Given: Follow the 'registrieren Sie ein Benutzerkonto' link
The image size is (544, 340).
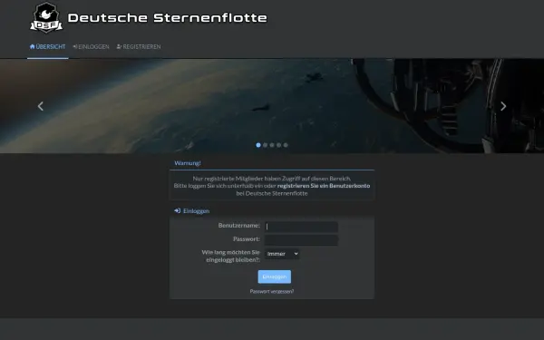Looking at the screenshot, I should tap(324, 186).
